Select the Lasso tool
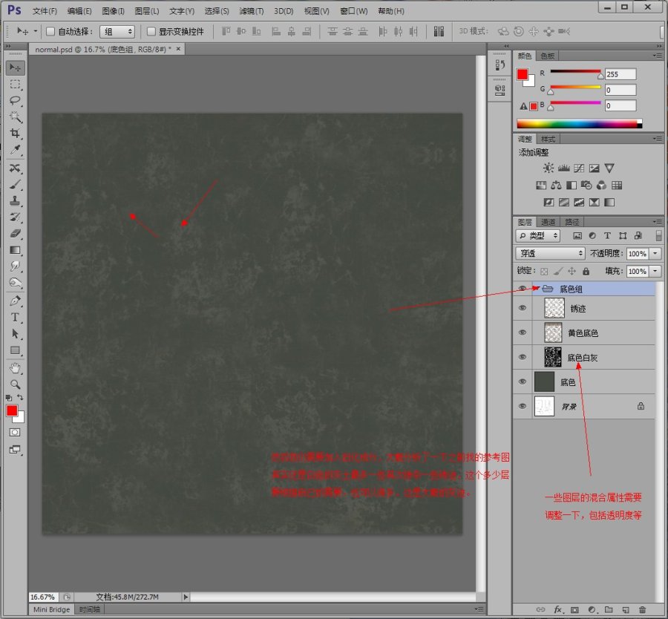The height and width of the screenshot is (619, 668). [x=15, y=100]
